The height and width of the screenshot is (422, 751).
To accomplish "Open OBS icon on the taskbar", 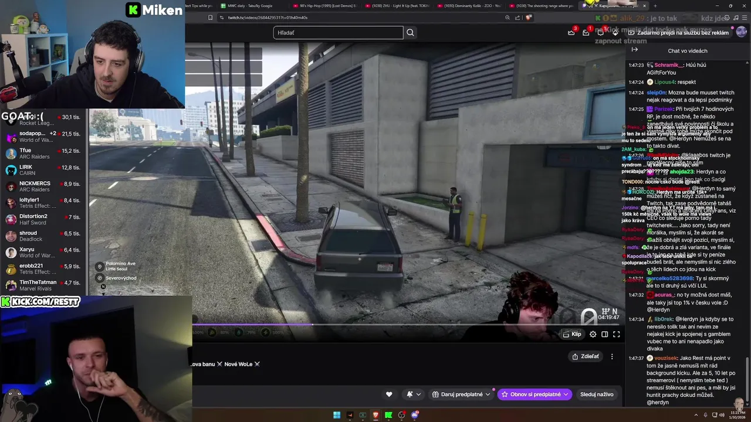I will tap(402, 415).
